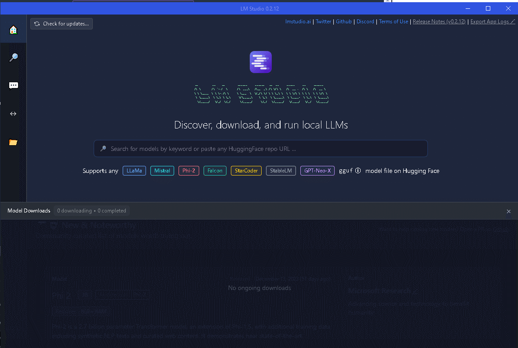Open the Home tab house icon
Viewport: 518px width, 348px height.
click(x=13, y=30)
